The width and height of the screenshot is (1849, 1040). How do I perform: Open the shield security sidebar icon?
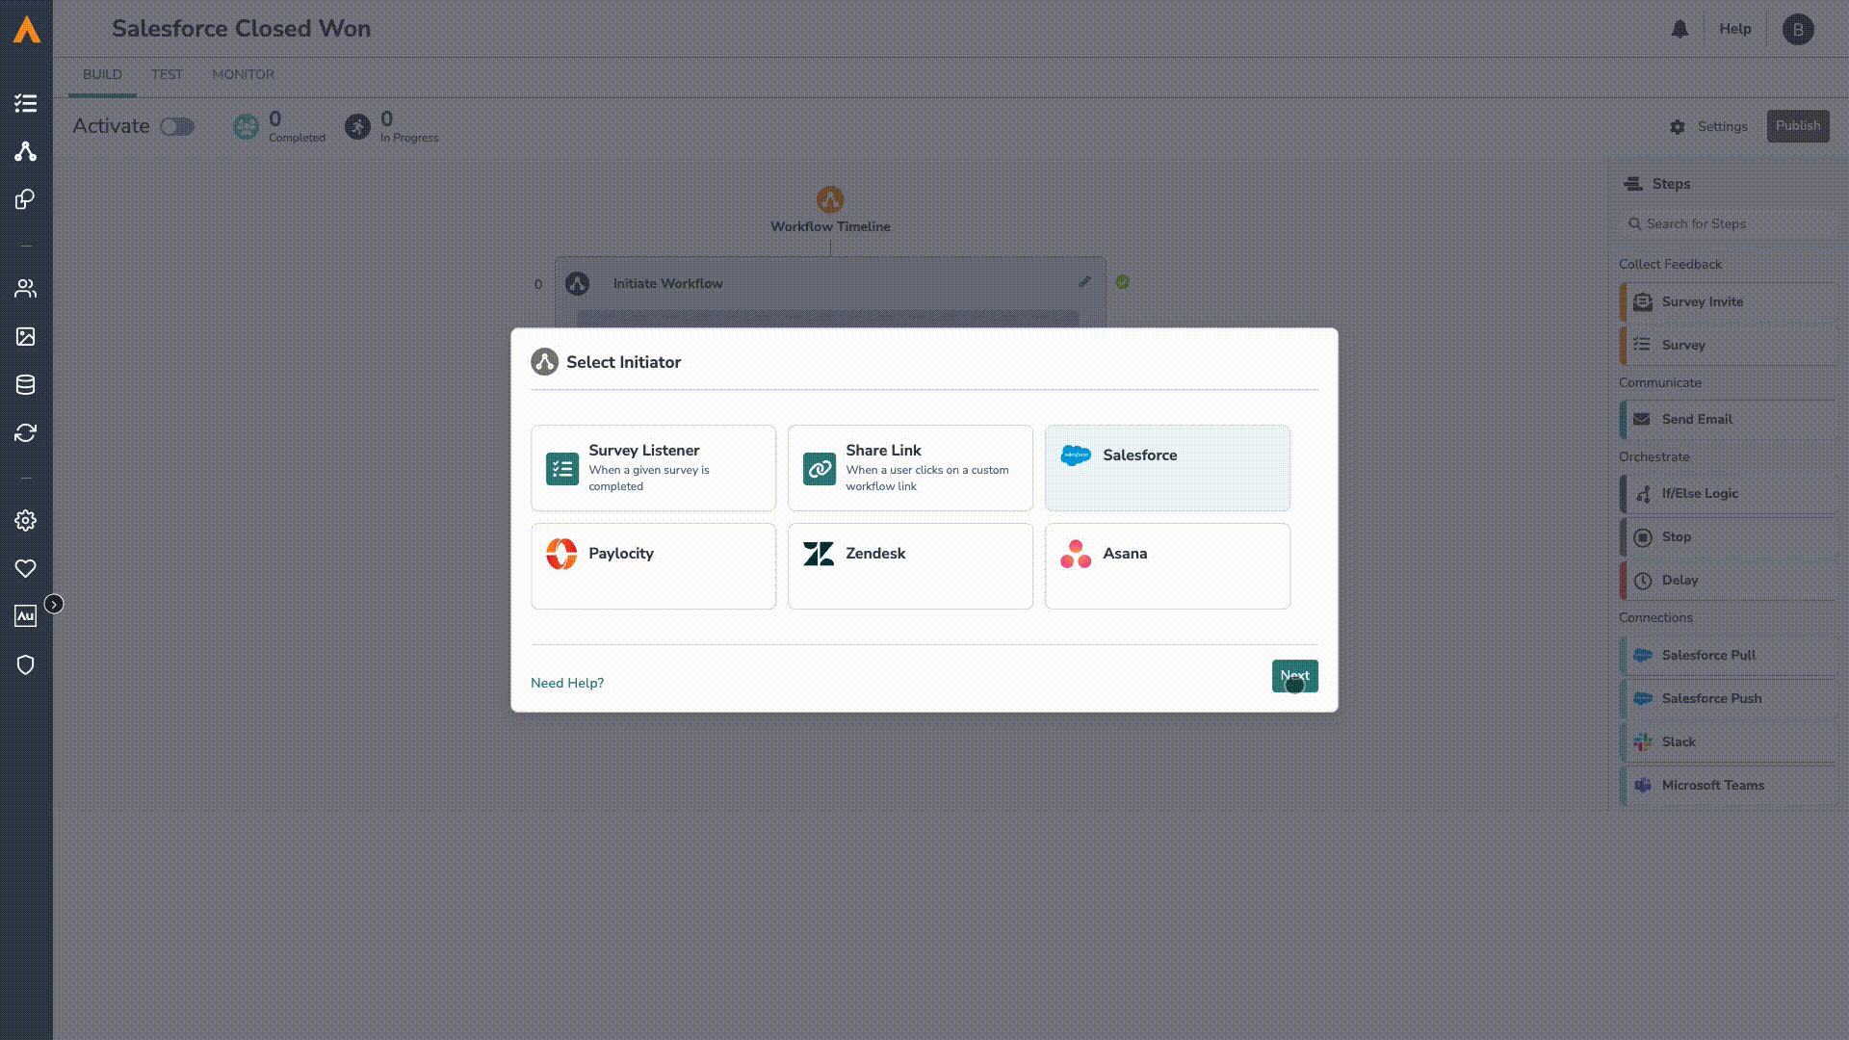pyautogui.click(x=26, y=664)
